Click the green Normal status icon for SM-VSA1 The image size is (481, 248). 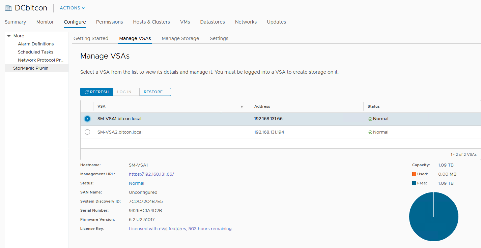pyautogui.click(x=370, y=119)
